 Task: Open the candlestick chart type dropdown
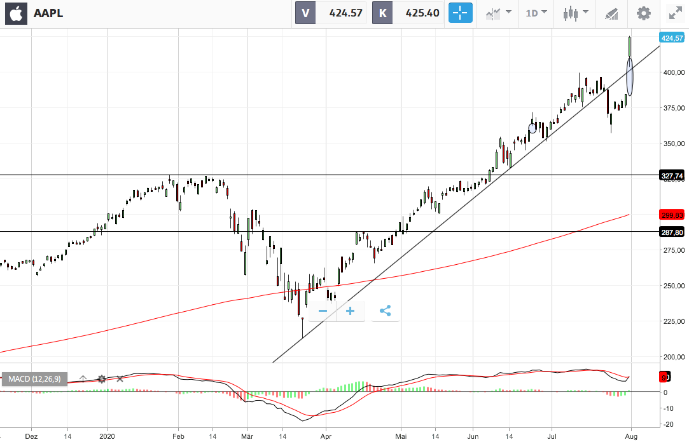point(576,13)
